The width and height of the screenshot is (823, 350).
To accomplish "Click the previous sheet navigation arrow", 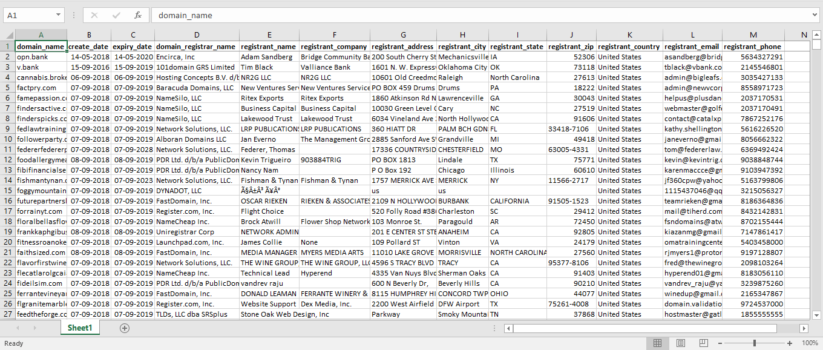I will click(18, 328).
